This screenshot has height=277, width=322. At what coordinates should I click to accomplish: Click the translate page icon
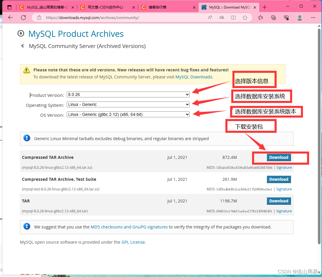(222, 18)
